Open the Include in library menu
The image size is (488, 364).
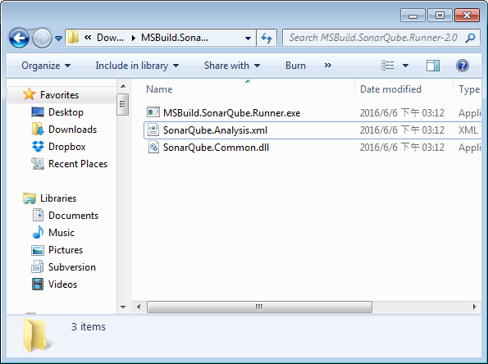[137, 66]
